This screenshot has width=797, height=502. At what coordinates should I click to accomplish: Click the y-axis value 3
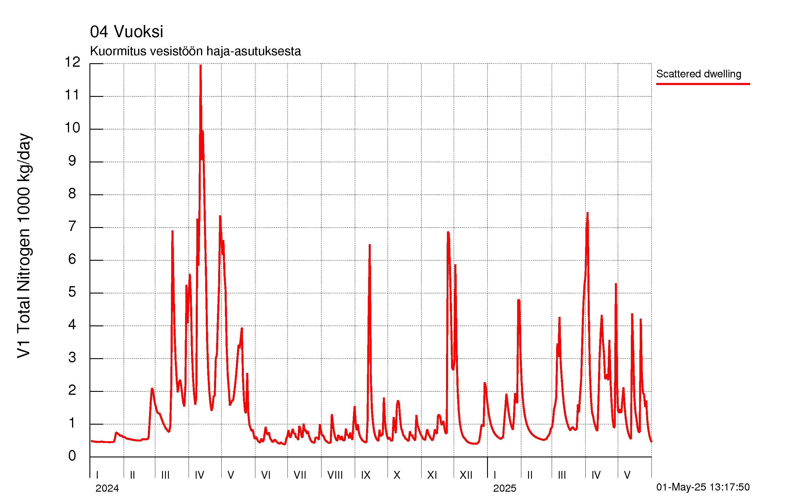coord(72,358)
